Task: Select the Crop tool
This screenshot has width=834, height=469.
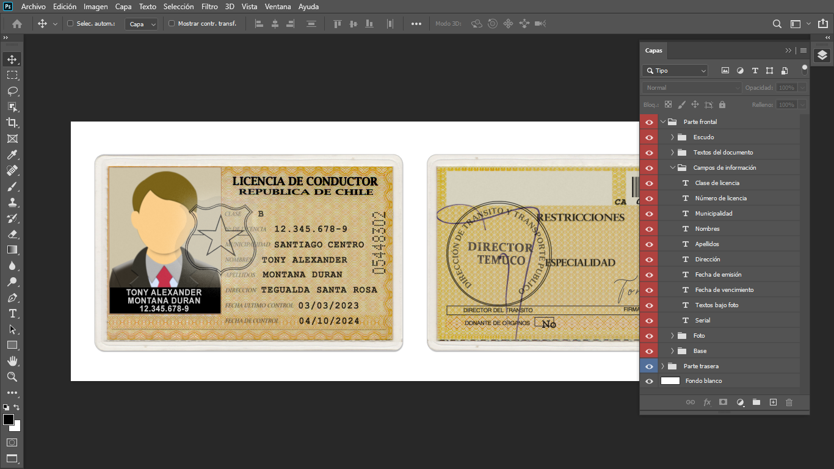Action: [x=12, y=123]
